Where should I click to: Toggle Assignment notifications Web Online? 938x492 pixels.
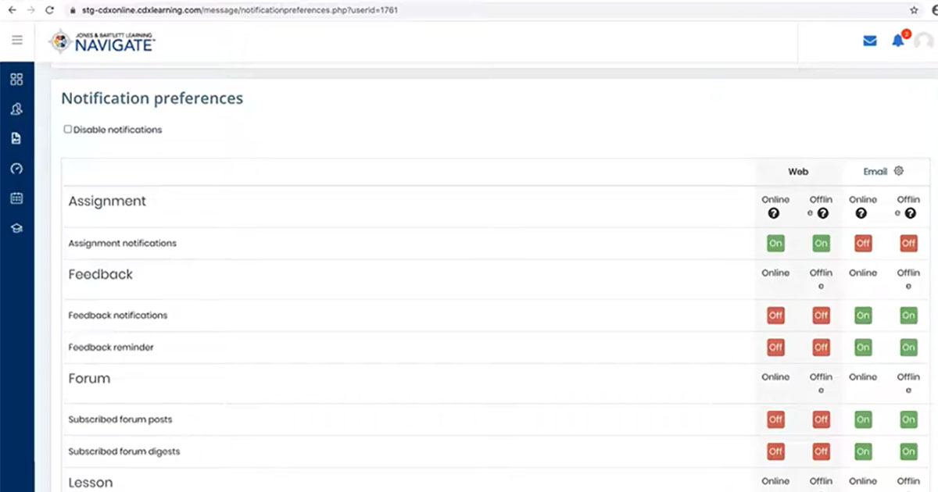[x=775, y=244]
